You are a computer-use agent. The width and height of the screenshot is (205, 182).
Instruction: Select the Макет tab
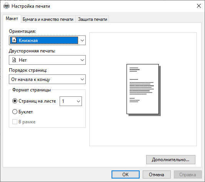[x=12, y=19]
